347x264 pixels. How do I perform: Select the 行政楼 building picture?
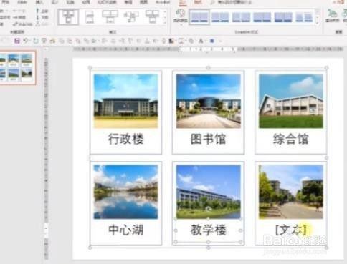pos(126,101)
